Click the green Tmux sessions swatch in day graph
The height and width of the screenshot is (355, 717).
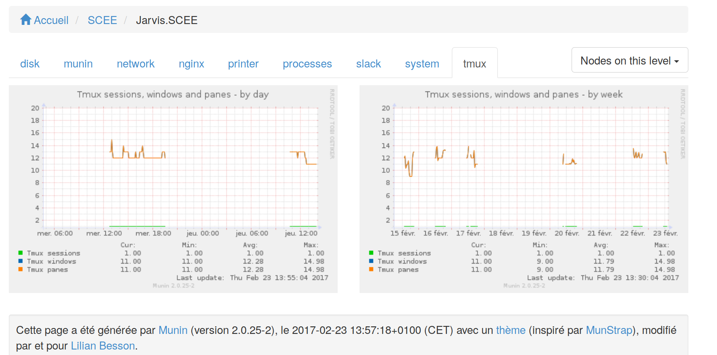[20, 253]
